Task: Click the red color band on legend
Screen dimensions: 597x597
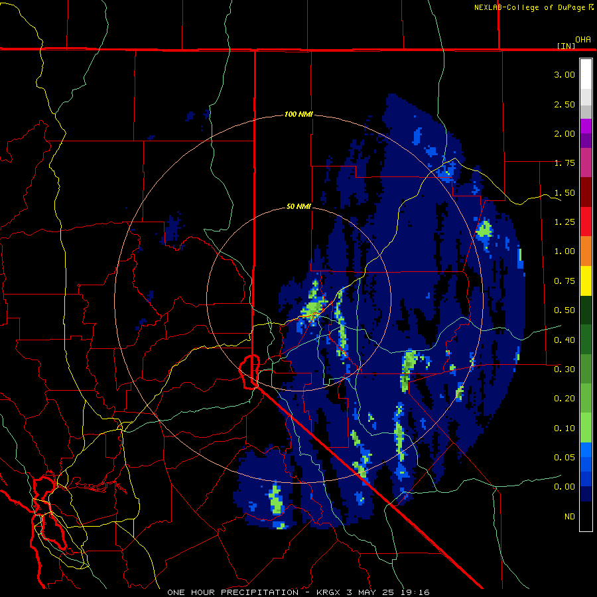Action: pos(586,222)
